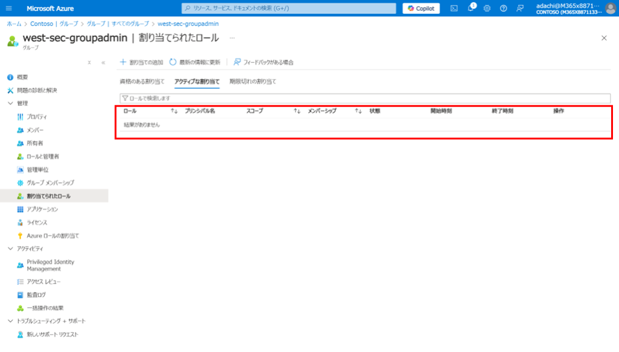Screen dimensions: 619x352
Task: Click 状態 column header
Action: [375, 111]
